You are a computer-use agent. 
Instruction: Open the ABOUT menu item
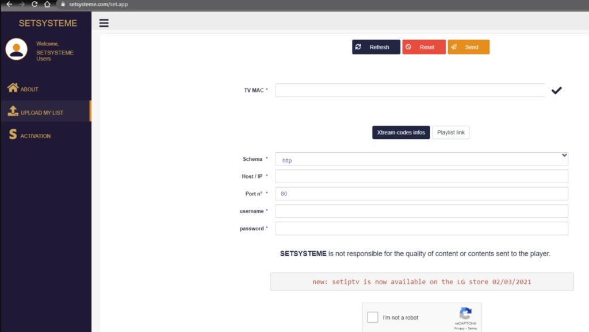click(29, 89)
